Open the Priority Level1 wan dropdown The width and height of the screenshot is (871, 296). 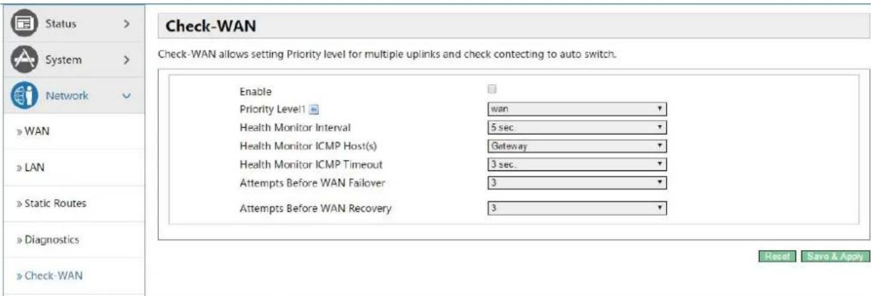pyautogui.click(x=577, y=109)
